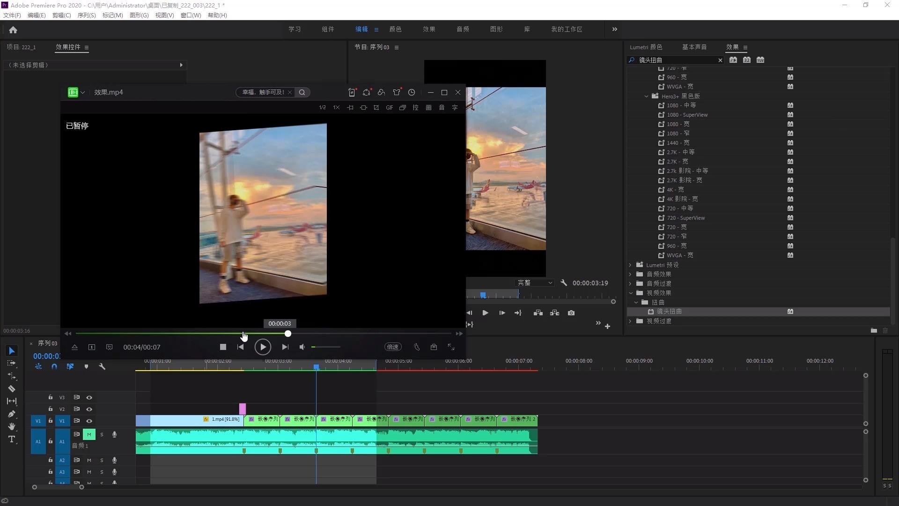Collapse 视频效果 folder
899x506 pixels.
[x=630, y=293]
